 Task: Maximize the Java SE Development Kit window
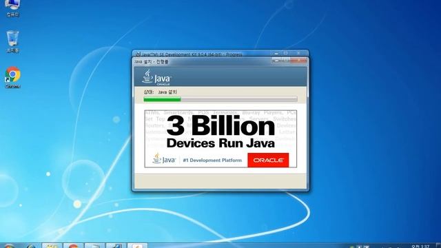tap(286, 53)
